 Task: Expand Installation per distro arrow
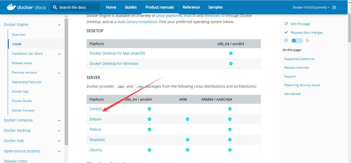[59, 54]
